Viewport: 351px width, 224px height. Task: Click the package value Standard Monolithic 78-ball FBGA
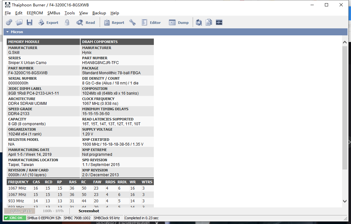click(111, 73)
